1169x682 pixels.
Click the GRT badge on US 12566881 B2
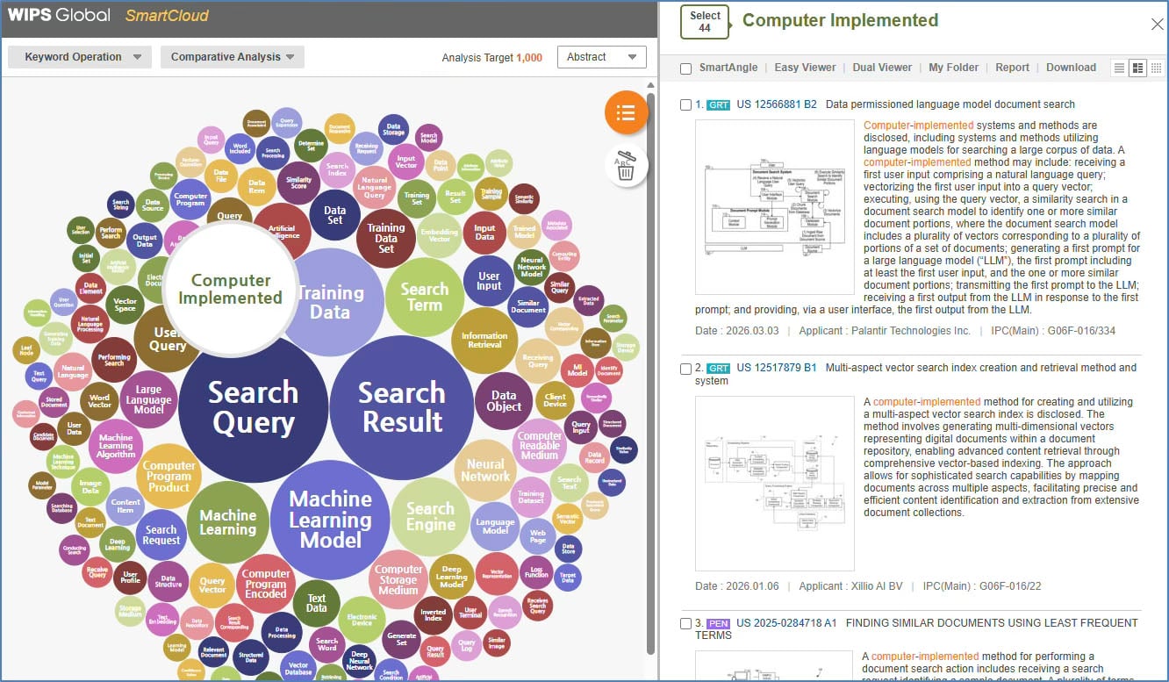click(x=719, y=104)
